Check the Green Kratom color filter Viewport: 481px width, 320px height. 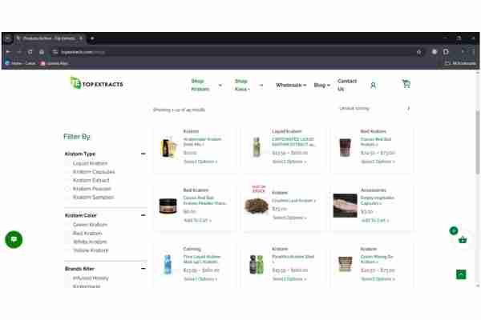(67, 225)
